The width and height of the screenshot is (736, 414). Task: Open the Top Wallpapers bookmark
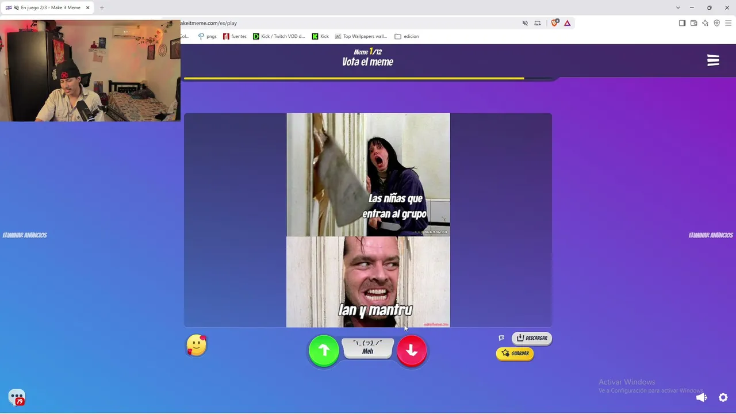[361, 36]
